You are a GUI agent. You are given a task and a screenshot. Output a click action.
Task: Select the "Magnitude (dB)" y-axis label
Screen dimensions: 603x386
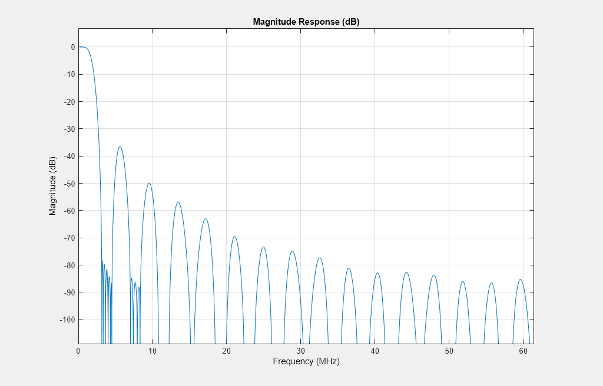point(52,186)
